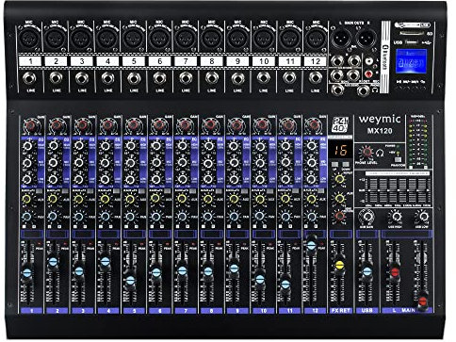This screenshot has height=342, width=456.
Task: Click the Main Out L XLR connector
Action: tap(341, 38)
